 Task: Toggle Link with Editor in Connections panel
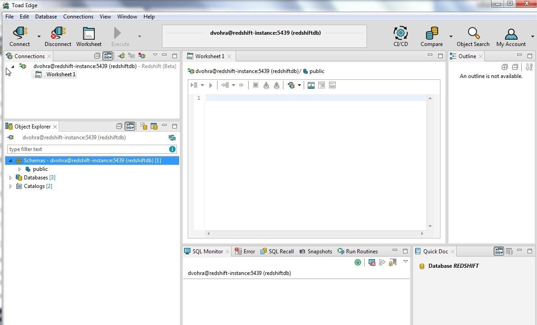pyautogui.click(x=107, y=56)
